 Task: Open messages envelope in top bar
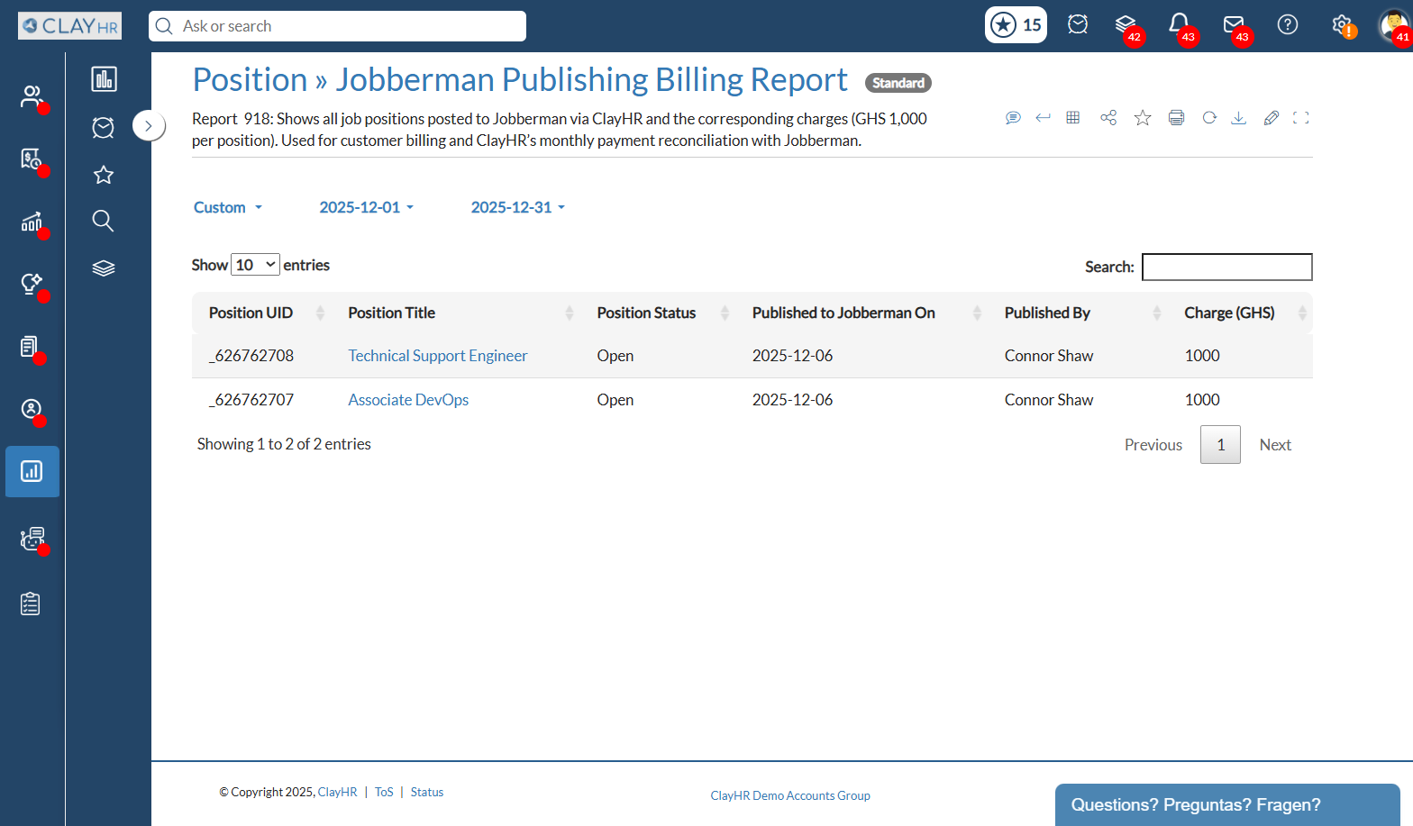(1234, 24)
